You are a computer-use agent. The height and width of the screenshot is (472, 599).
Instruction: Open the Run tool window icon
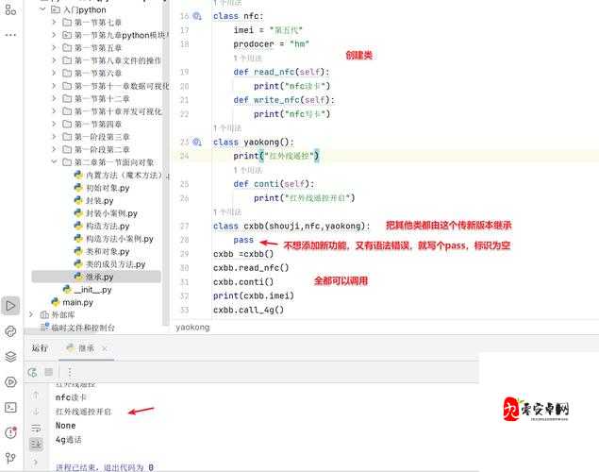[10, 306]
